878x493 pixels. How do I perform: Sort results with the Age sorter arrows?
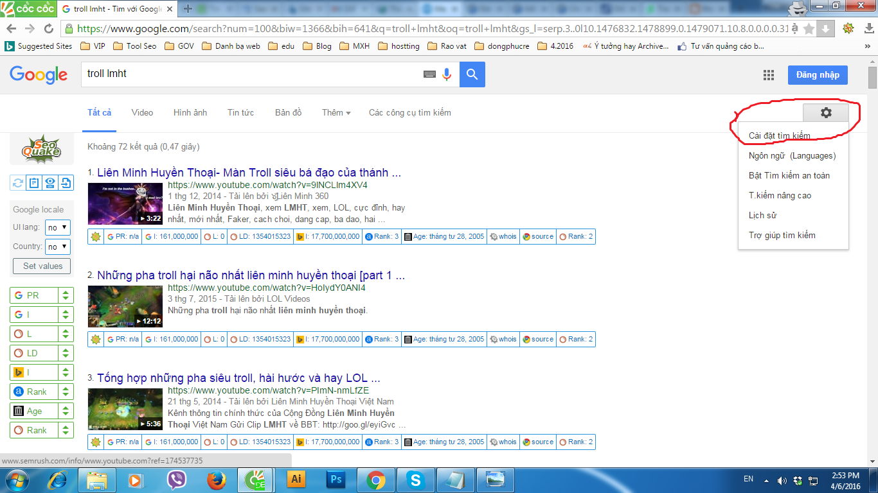tap(65, 411)
